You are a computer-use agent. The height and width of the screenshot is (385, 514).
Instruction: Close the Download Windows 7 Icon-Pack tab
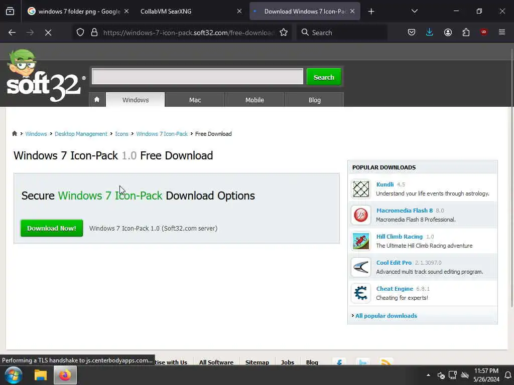click(352, 12)
